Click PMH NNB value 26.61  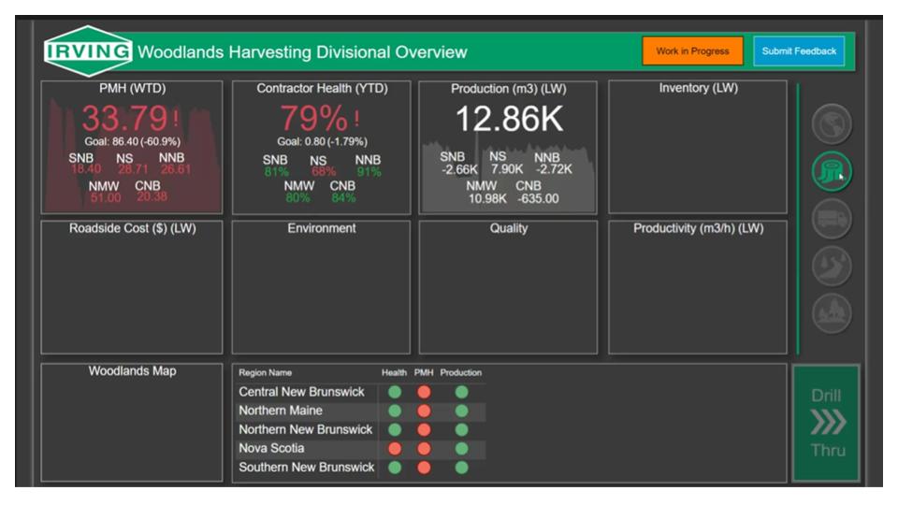[x=175, y=169]
